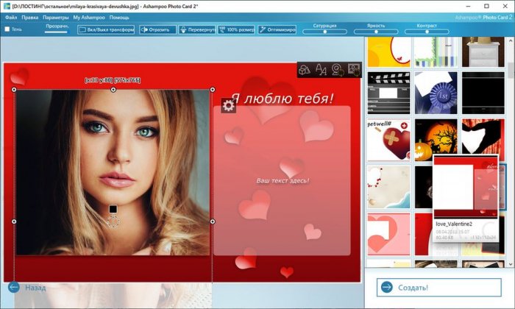Open the Правка menu
The height and width of the screenshot is (309, 515).
point(30,18)
